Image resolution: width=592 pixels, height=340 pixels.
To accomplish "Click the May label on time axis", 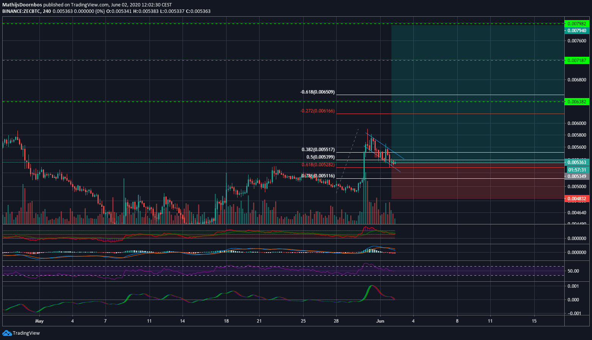I will (39, 321).
